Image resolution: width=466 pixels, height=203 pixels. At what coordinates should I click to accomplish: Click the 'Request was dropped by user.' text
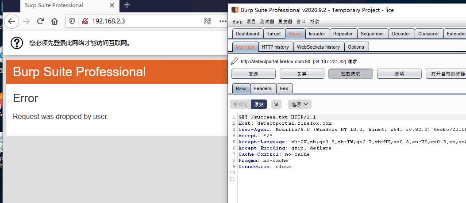(61, 116)
